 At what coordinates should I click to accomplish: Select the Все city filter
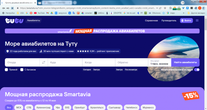pyautogui.click(x=9, y=108)
